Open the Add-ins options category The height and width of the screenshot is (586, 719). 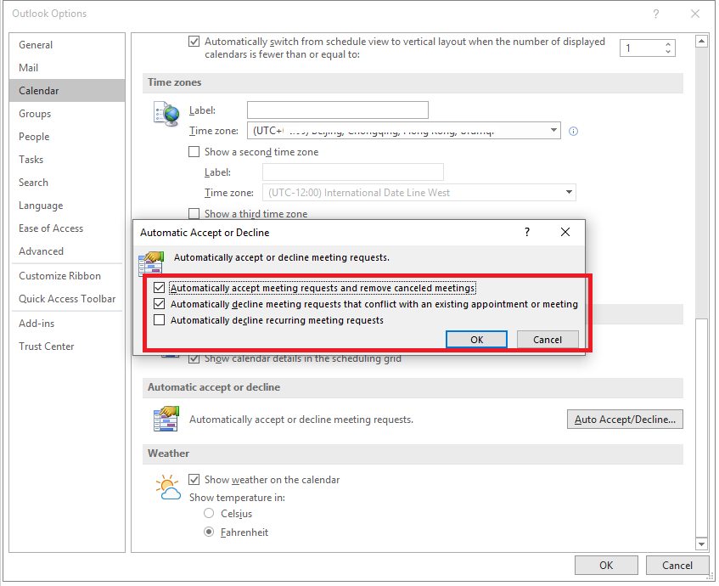tap(67, 324)
